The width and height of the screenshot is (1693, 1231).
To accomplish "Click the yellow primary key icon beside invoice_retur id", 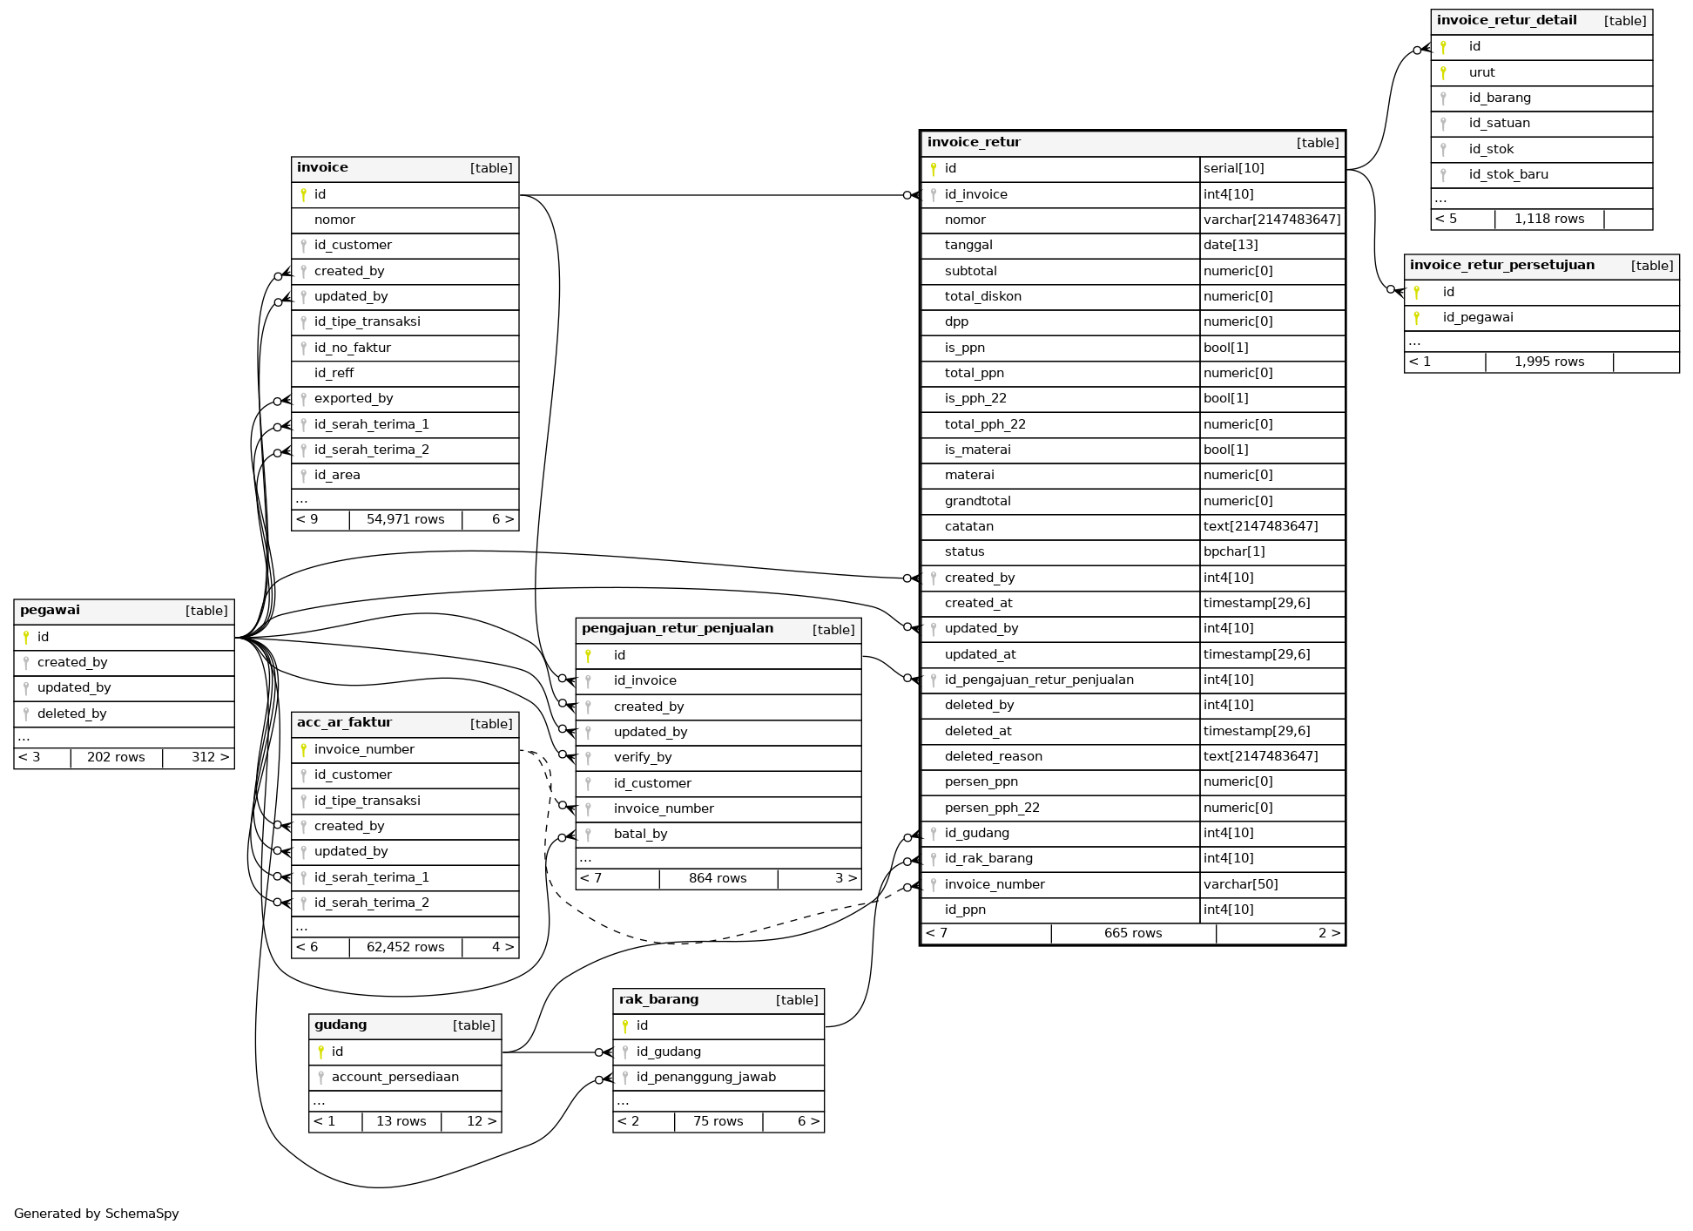I will [933, 169].
